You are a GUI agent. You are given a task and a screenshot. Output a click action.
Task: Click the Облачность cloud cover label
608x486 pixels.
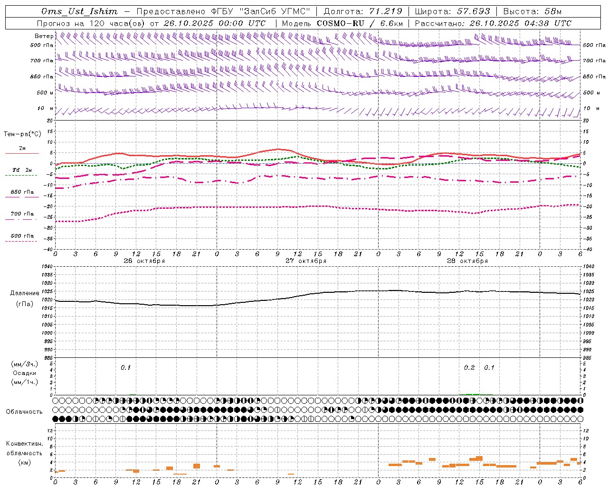click(x=24, y=411)
